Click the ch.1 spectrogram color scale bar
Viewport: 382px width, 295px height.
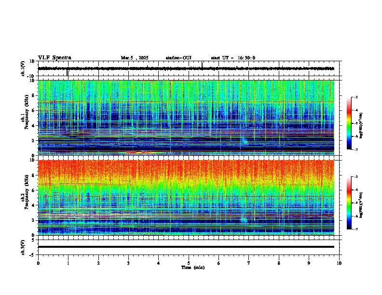[349, 123]
